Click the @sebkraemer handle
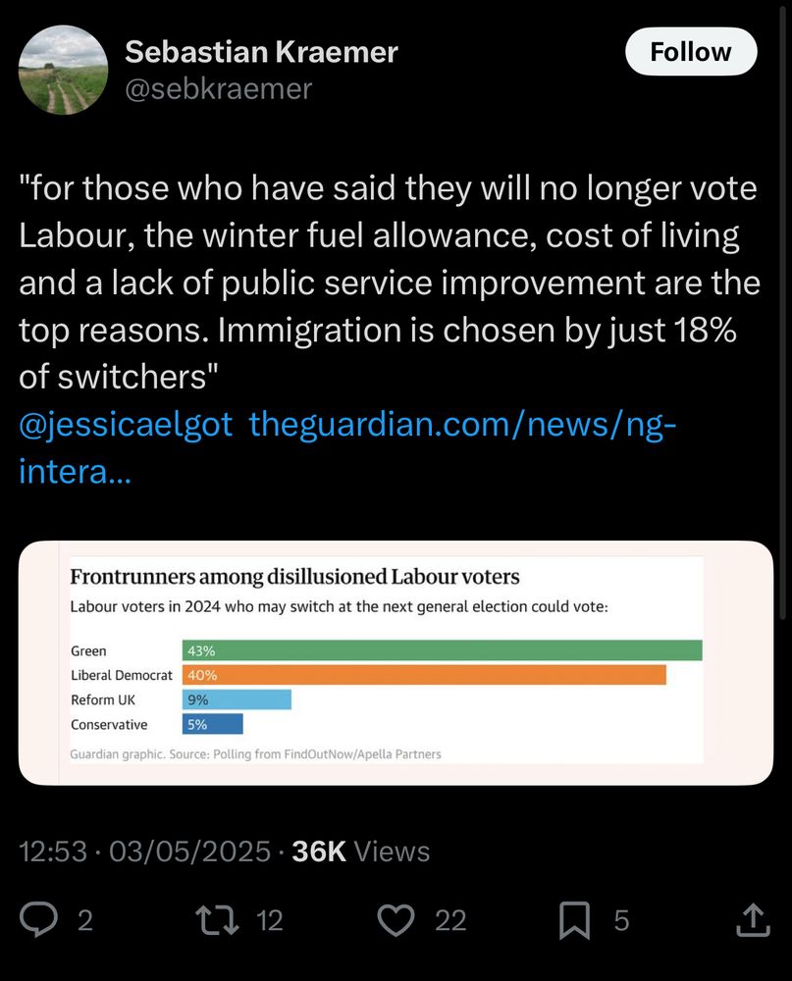Image resolution: width=792 pixels, height=981 pixels. [x=218, y=89]
